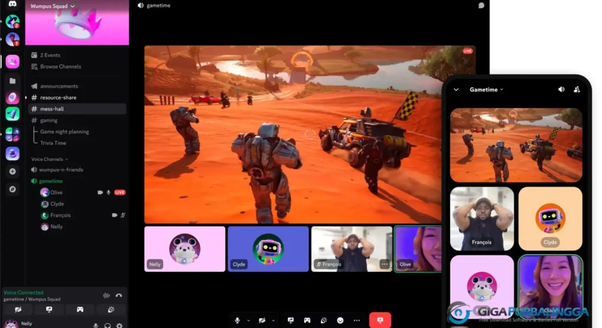The height and width of the screenshot is (328, 602).
Task: Open the Gametime dropdown on the phone
Action: click(486, 90)
